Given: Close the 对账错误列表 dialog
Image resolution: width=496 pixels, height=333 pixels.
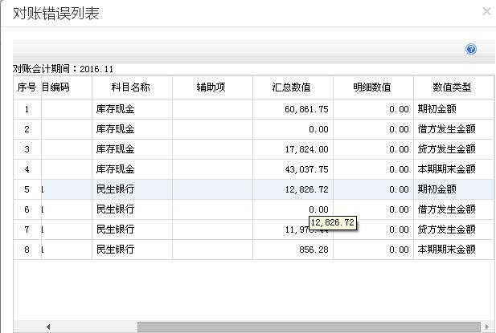Looking at the screenshot, I should pyautogui.click(x=486, y=11).
